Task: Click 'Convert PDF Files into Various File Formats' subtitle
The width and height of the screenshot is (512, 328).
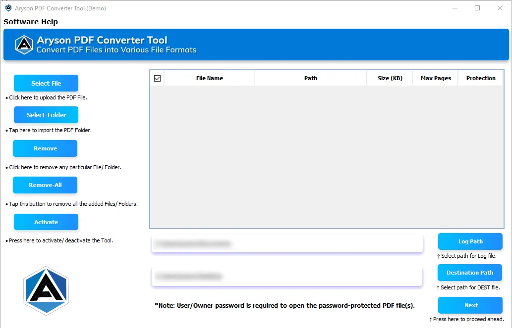Action: (116, 50)
